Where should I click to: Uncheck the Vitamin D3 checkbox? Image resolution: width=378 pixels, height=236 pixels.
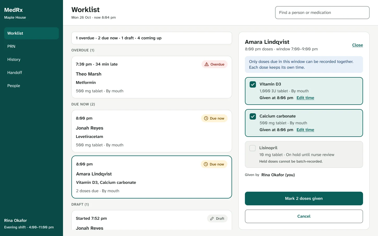(253, 84)
